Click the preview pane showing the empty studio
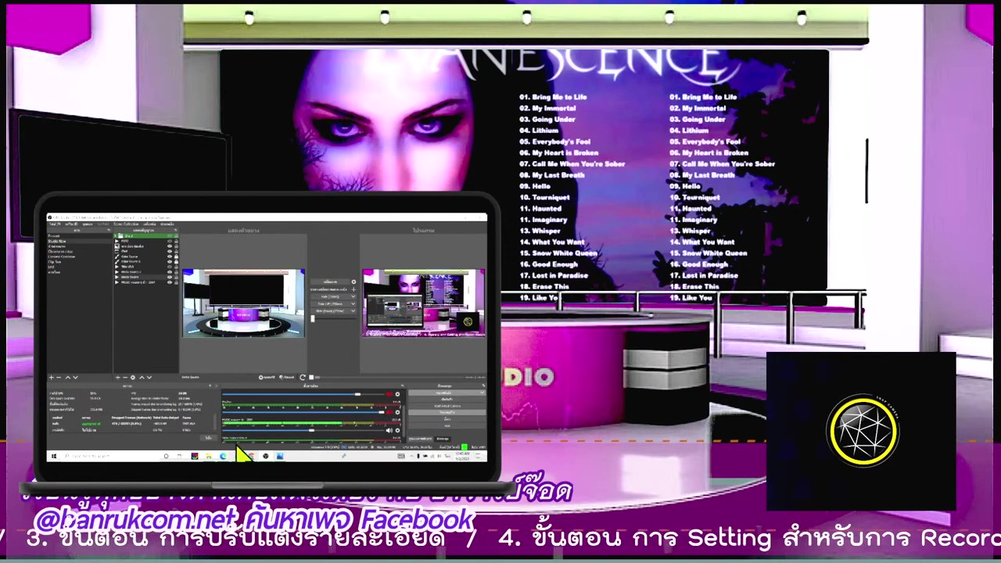Viewport: 1001px width, 563px height. (x=243, y=303)
